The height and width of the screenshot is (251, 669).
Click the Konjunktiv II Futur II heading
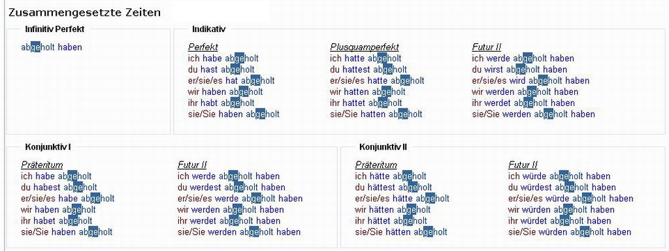pyautogui.click(x=523, y=165)
